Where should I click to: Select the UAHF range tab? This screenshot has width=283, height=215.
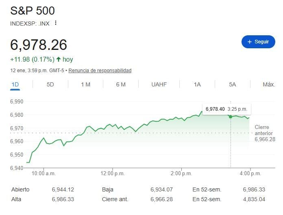click(x=159, y=84)
